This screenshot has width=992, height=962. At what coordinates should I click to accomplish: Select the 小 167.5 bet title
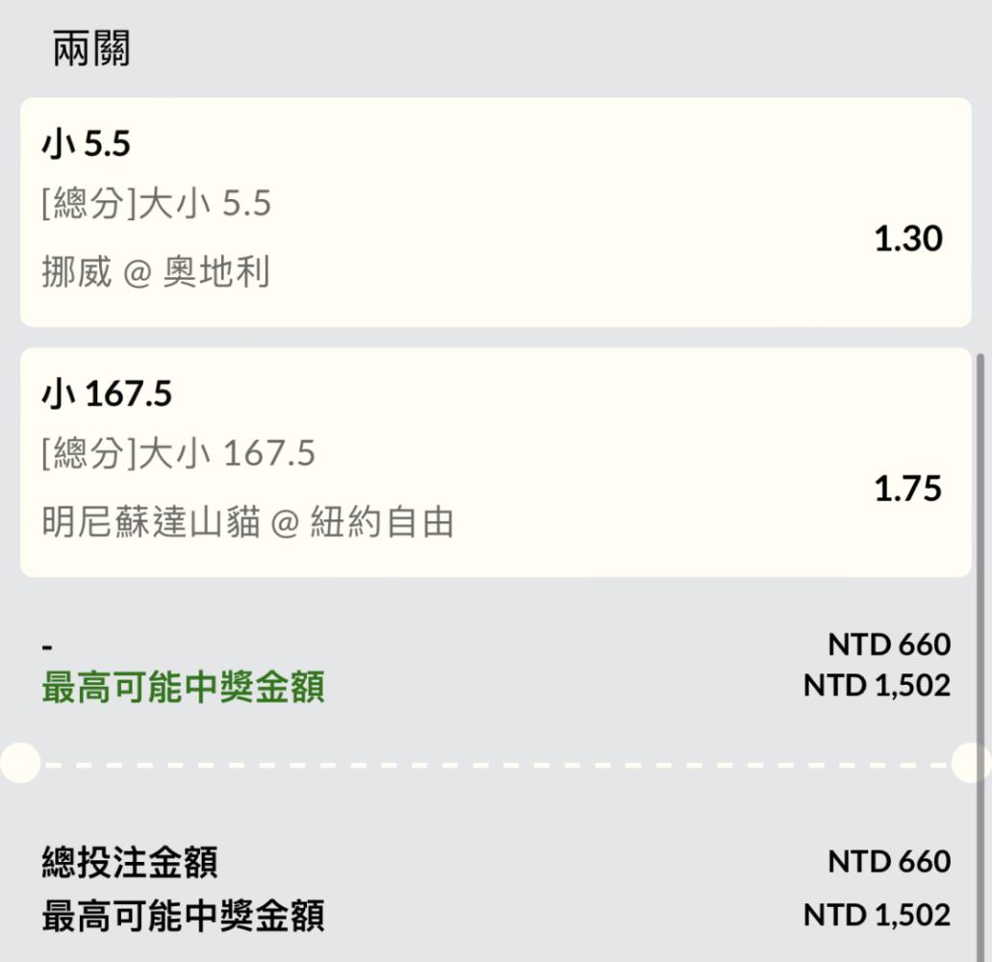pyautogui.click(x=107, y=393)
